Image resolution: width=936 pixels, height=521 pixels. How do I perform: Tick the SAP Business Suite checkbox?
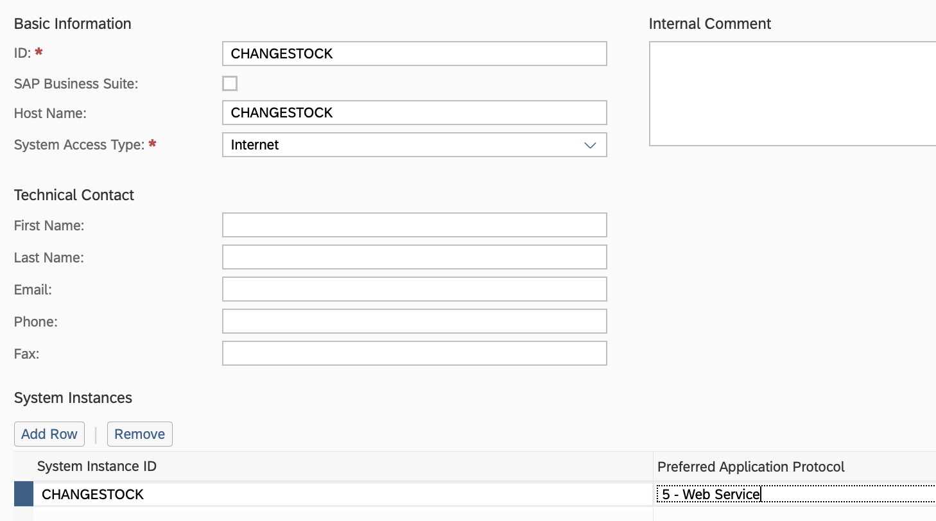click(x=230, y=83)
